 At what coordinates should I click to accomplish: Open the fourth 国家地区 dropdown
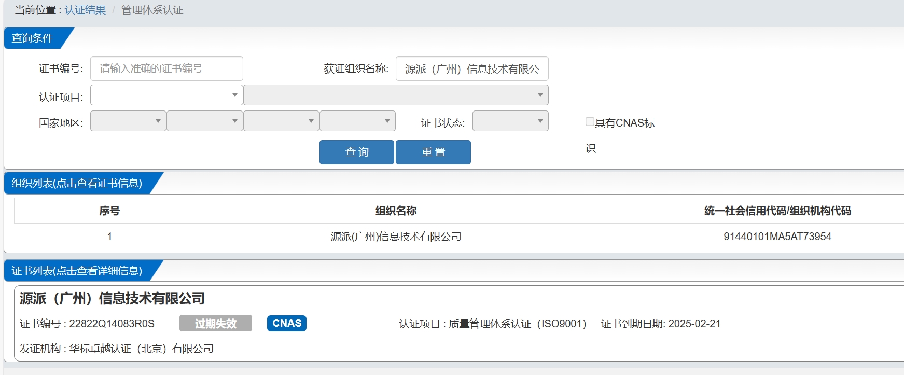[x=357, y=121]
